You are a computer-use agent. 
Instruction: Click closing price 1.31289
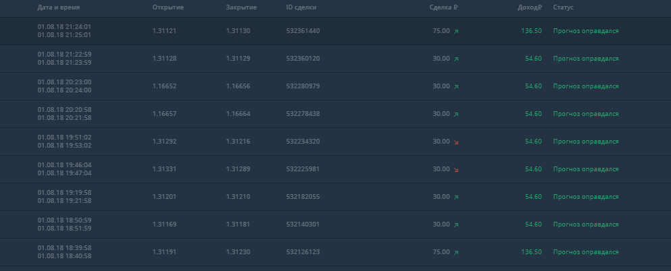(x=238, y=169)
